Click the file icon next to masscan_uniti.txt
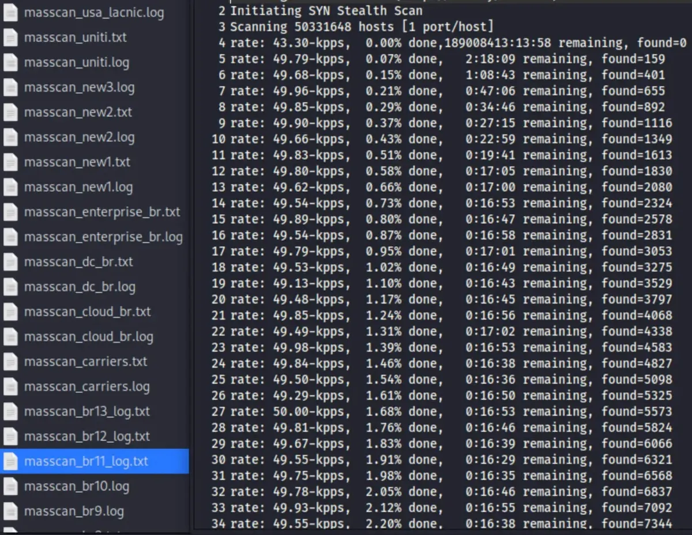Screen dimensions: 692x535 [11, 37]
